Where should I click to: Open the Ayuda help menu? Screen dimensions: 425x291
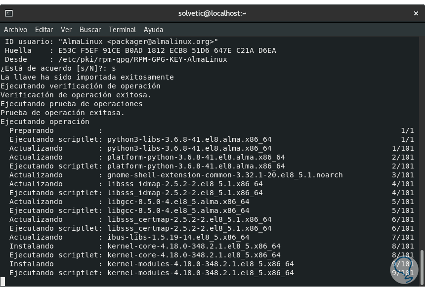point(153,30)
